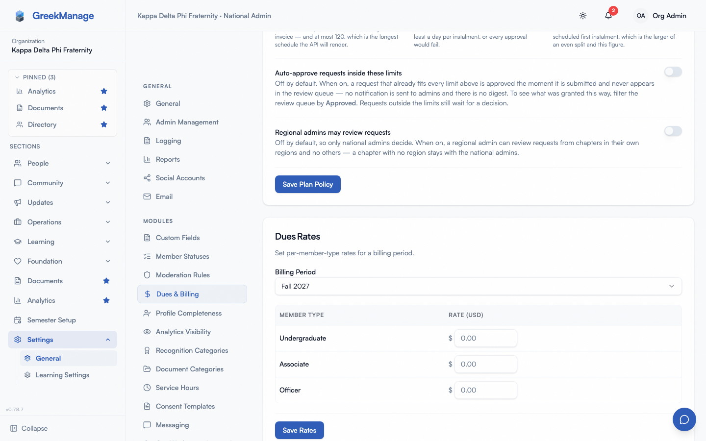Click the Social Accounts share icon

tap(147, 178)
